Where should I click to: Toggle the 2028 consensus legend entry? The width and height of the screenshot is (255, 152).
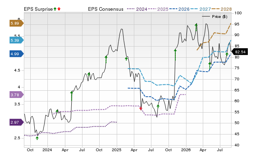[222, 9]
